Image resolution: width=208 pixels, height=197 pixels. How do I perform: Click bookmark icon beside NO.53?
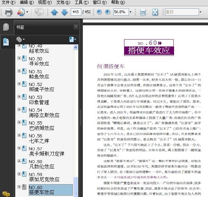coord(24,97)
